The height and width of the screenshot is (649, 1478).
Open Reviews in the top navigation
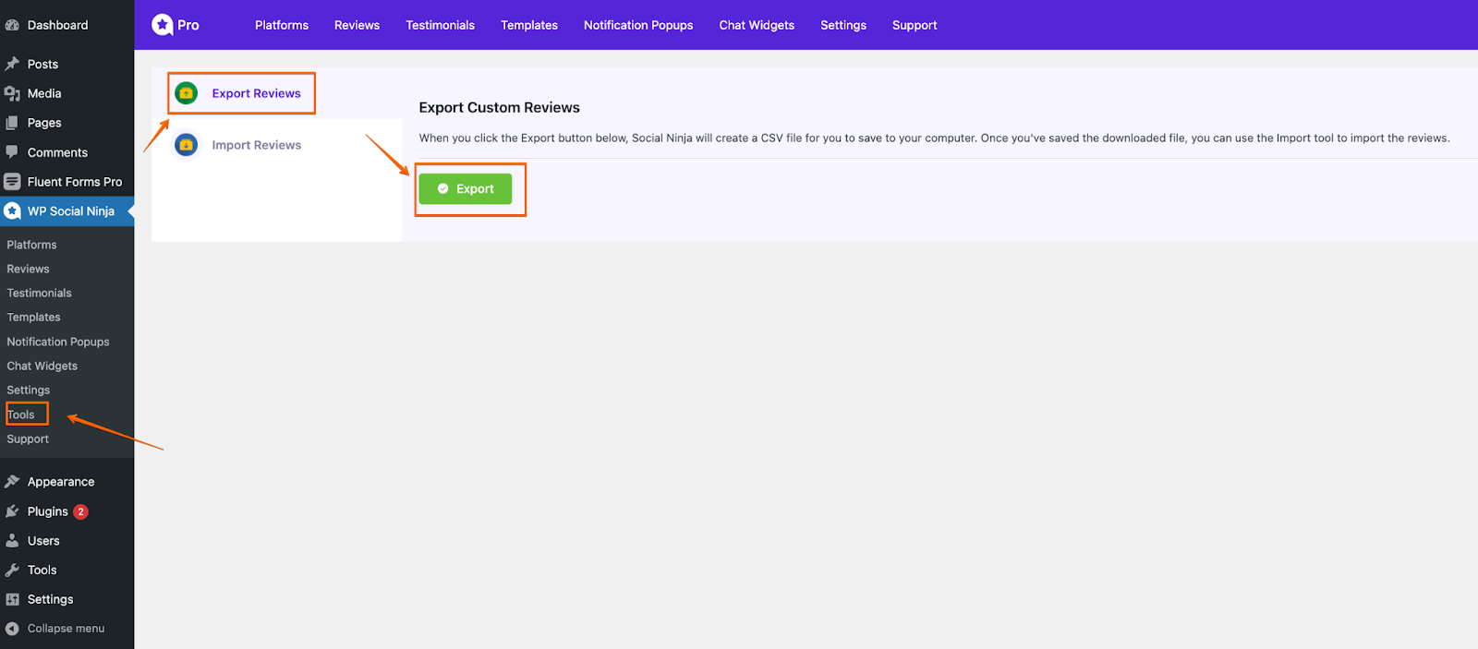click(x=357, y=25)
